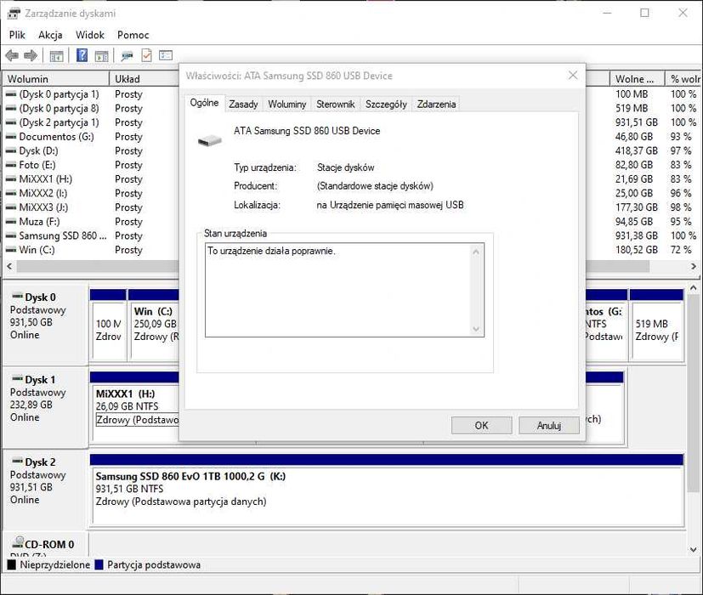Screen dimensions: 703x595
Task: Click the Nieprzydzielone black legend swatch
Action: click(11, 565)
